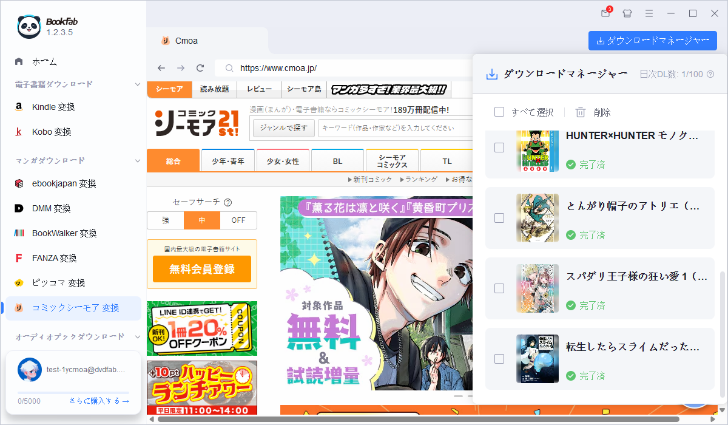The height and width of the screenshot is (425, 728).
Task: Reload the page with refresh icon
Action: click(200, 68)
